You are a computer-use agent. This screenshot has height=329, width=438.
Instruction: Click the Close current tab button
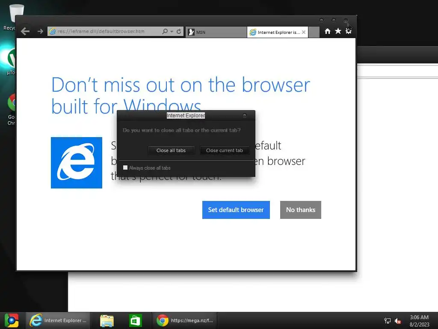point(224,150)
